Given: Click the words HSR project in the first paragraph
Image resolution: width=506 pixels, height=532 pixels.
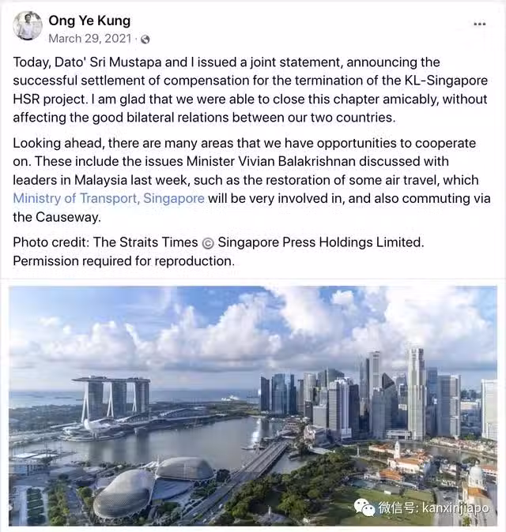Looking at the screenshot, I should click(x=51, y=99).
